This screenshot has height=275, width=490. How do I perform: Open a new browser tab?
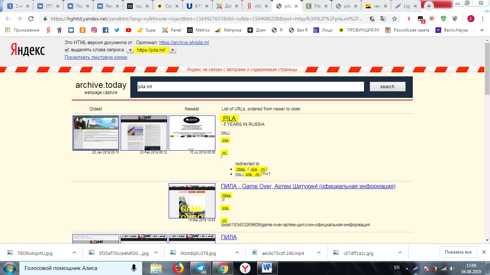coord(429,6)
